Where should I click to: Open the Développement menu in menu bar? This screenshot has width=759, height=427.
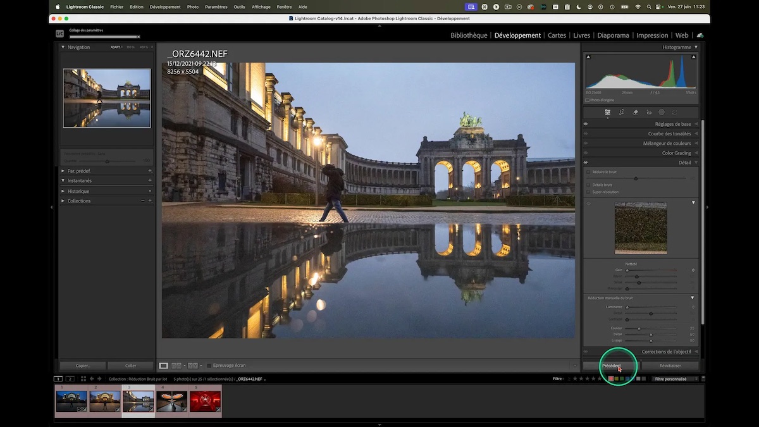(165, 7)
